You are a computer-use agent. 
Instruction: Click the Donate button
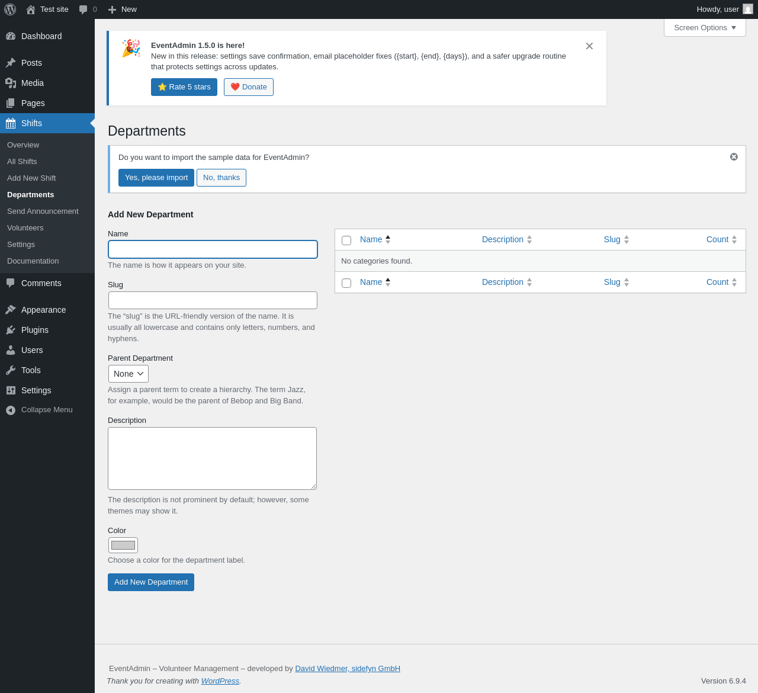249,87
